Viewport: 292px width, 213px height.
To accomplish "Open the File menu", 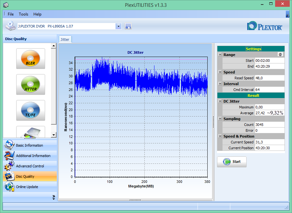I will coord(11,14).
